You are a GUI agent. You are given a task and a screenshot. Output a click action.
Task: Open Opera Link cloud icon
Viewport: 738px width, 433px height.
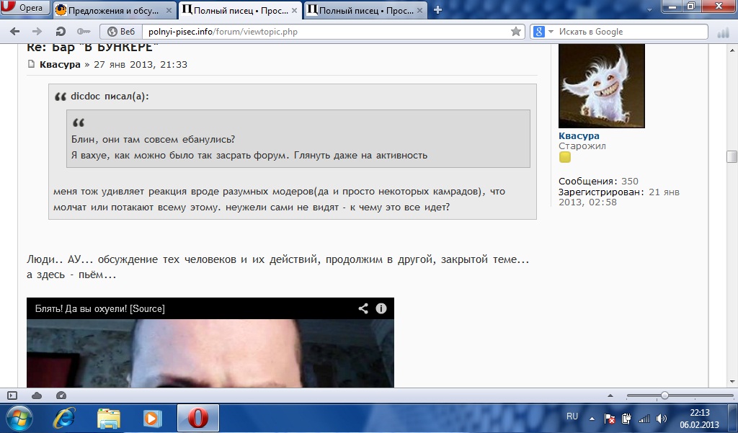pos(37,396)
